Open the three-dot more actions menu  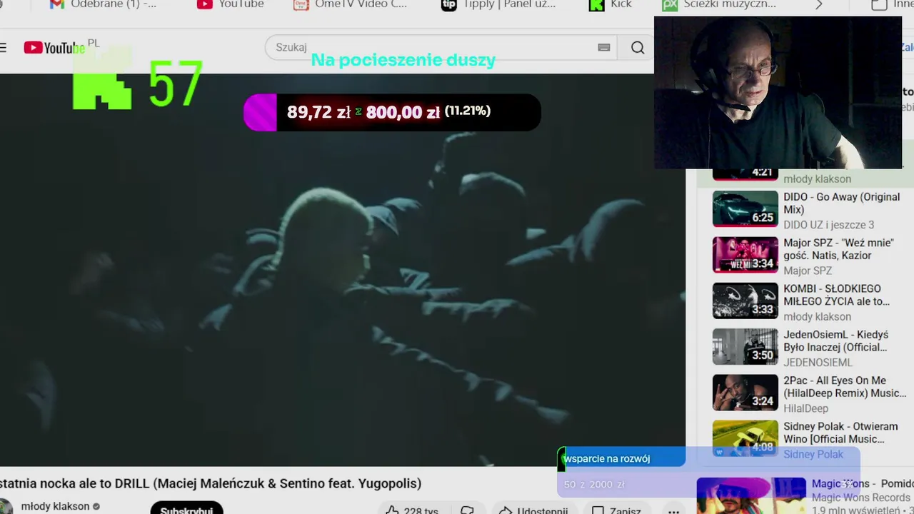(x=673, y=510)
